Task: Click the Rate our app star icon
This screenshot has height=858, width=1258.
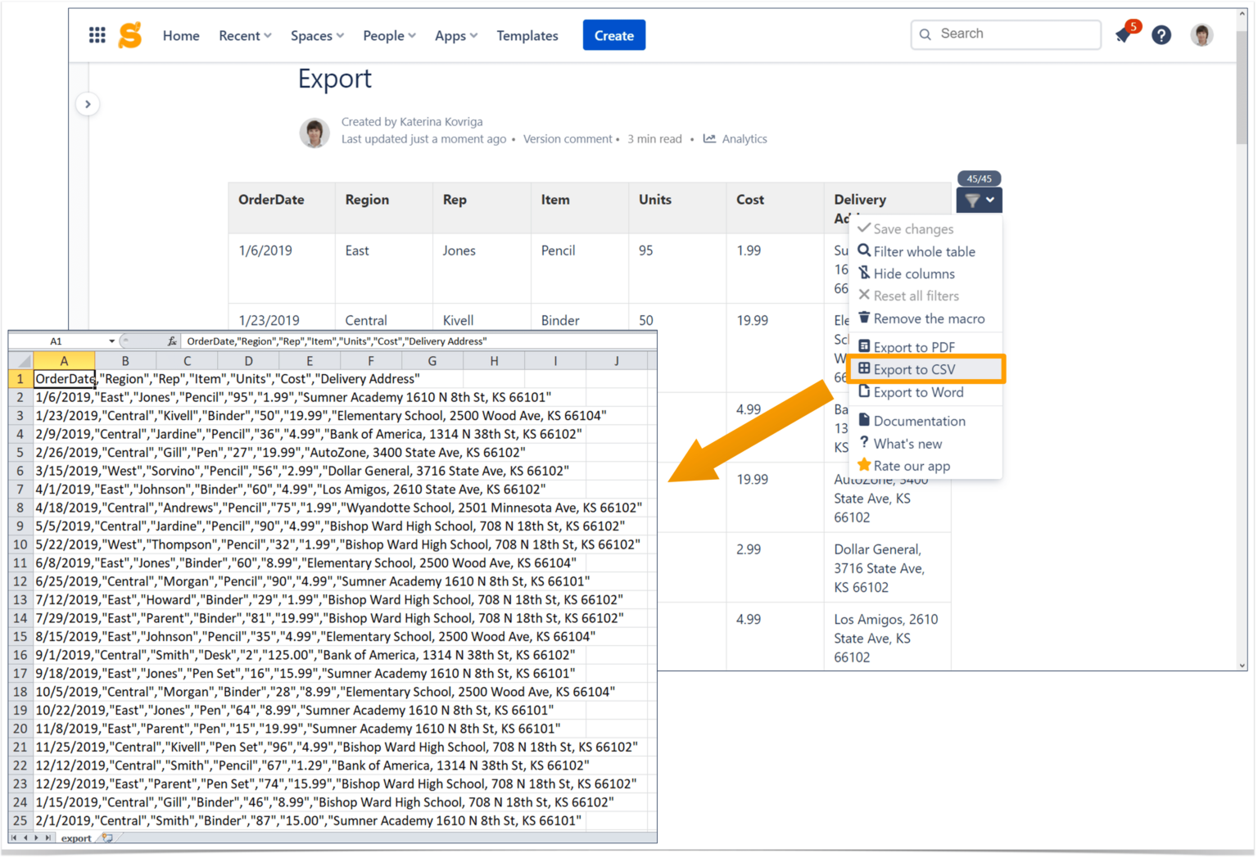Action: [865, 465]
